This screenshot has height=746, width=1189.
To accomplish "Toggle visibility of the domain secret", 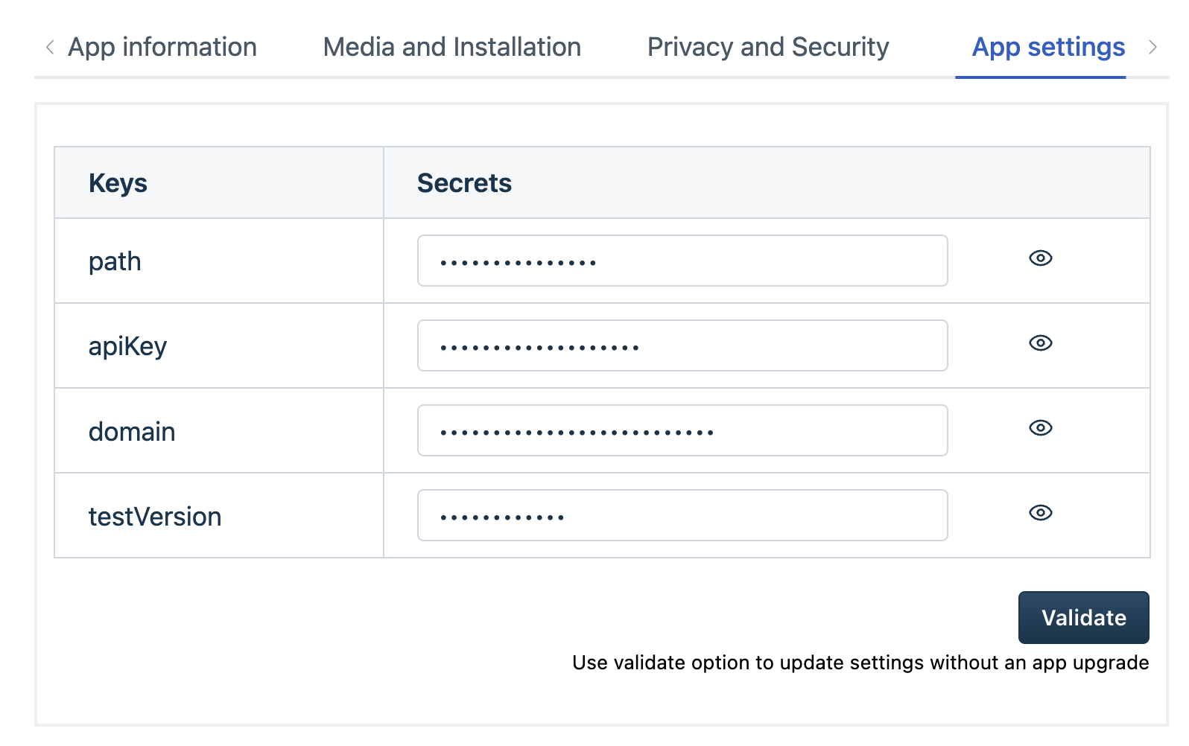I will [x=1040, y=428].
